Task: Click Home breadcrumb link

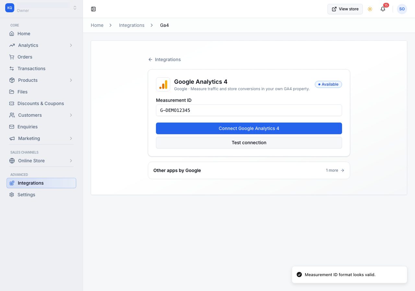Action: [x=97, y=25]
